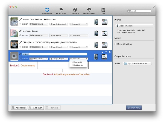
Task: Click the 00:02:07 duration text
Action: (25, 24)
